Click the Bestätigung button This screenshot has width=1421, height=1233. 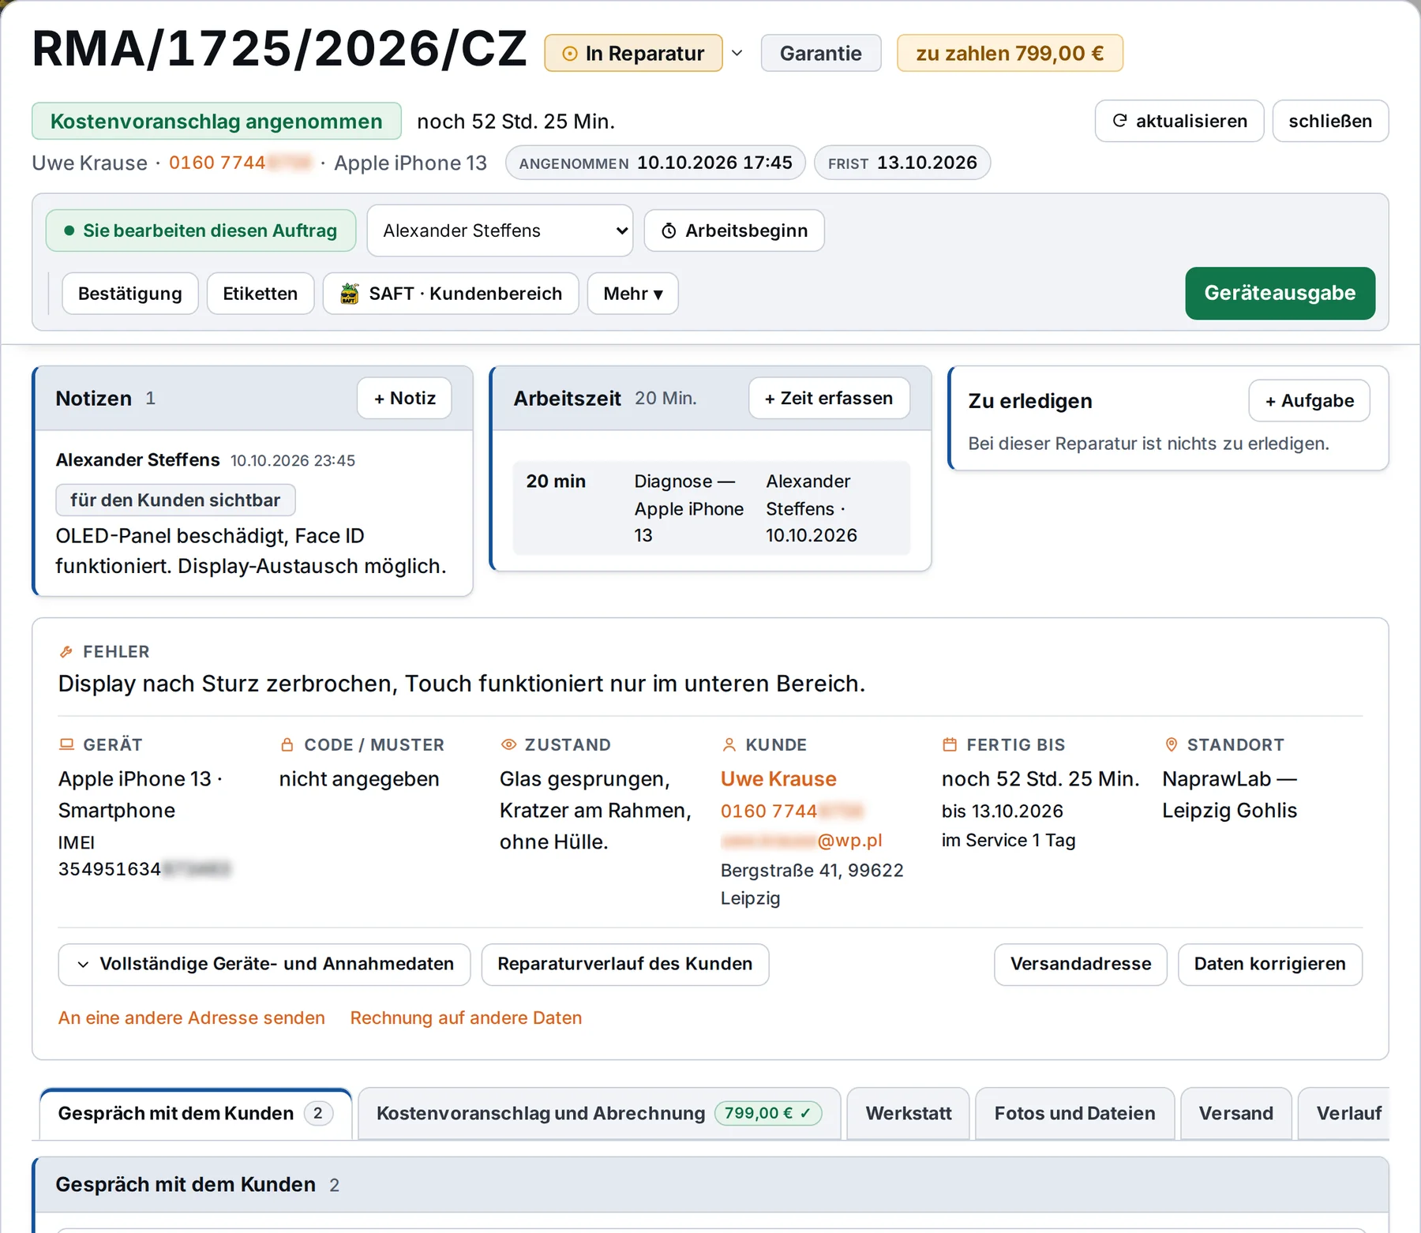130,294
